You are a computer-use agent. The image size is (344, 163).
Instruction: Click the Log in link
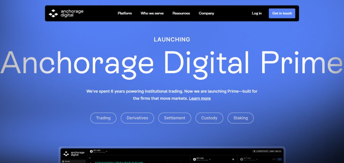coord(257,13)
